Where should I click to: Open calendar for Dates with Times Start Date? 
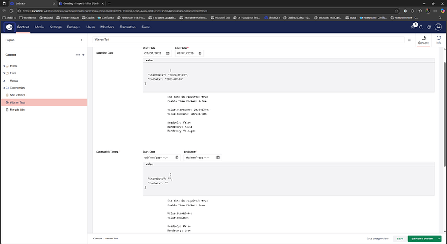coord(177,157)
